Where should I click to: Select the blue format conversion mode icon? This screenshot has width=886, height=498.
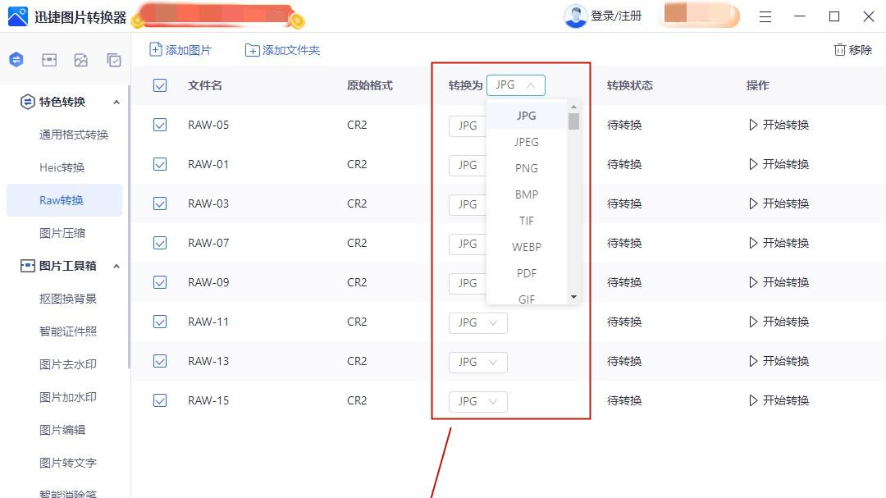15,59
